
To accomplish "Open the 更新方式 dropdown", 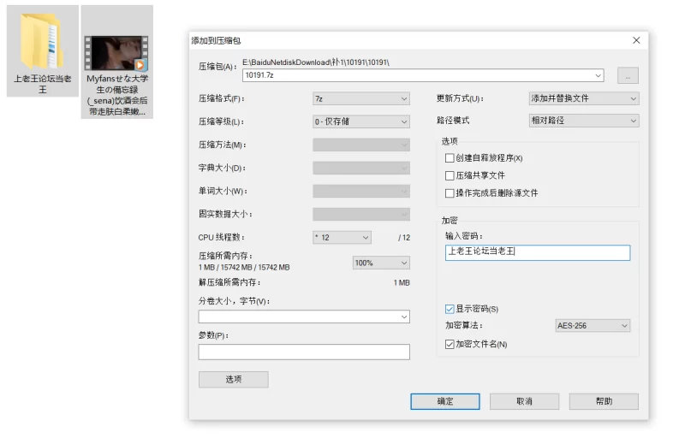I will 583,98.
